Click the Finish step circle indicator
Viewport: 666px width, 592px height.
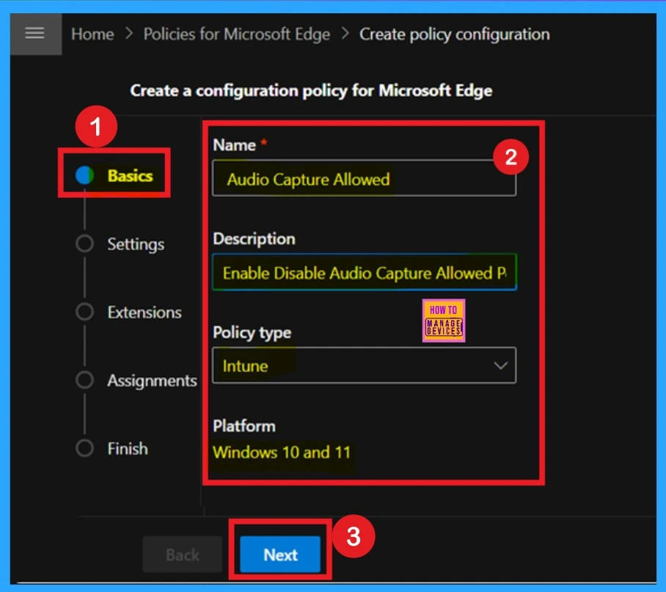pyautogui.click(x=84, y=448)
